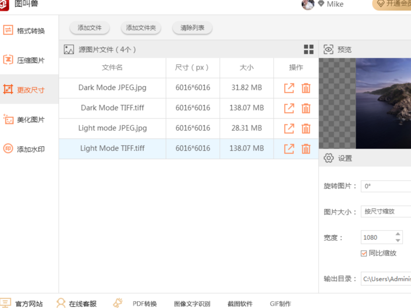Select the Dark Mode TIFF.tiff file name
Image resolution: width=411 pixels, height=308 pixels.
(113, 108)
